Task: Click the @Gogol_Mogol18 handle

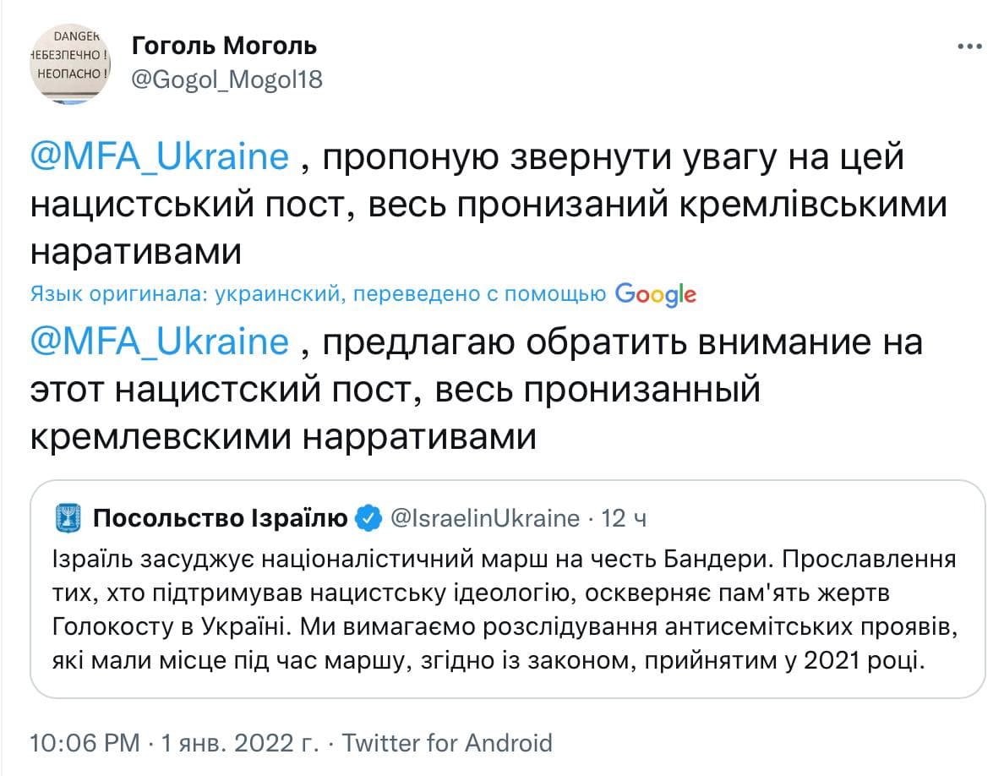Action: pyautogui.click(x=226, y=79)
